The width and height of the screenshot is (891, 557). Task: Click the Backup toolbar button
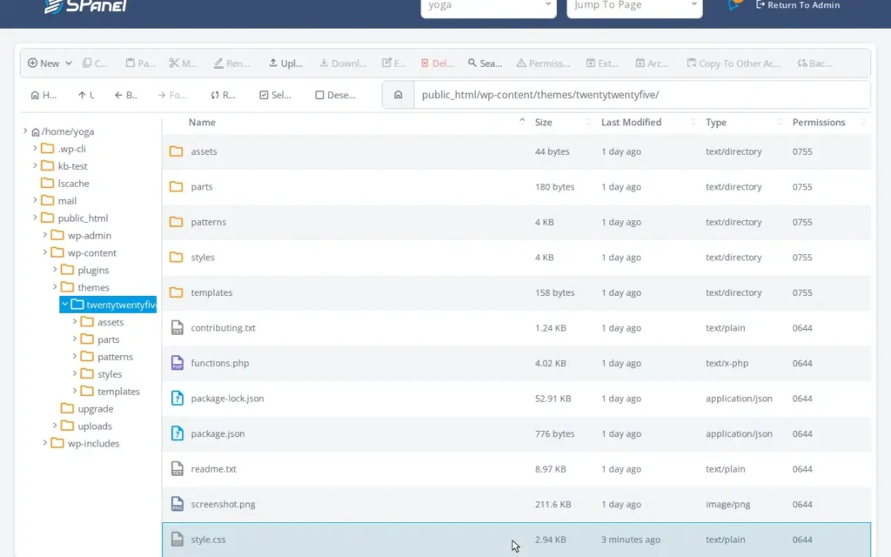[x=814, y=63]
